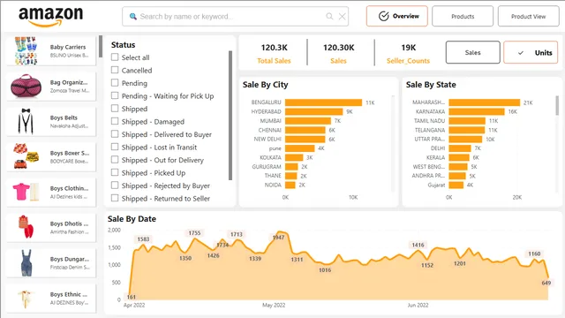Click the BENGALURU bar in Sale By City
The width and height of the screenshot is (565, 318).
323,102
